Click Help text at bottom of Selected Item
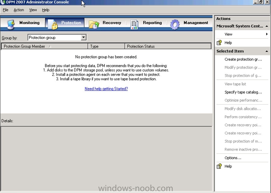This screenshot has height=193, width=271. 228,166
